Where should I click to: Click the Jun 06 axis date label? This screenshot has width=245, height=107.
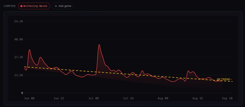[29, 99]
